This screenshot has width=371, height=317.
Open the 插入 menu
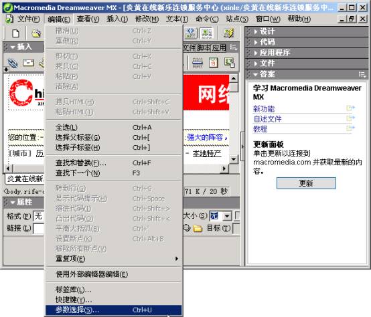tap(117, 19)
